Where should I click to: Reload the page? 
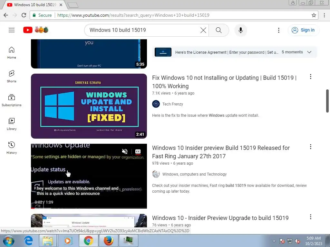pyautogui.click(x=24, y=15)
